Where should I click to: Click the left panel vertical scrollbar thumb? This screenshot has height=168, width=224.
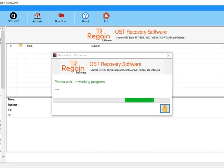(3, 60)
